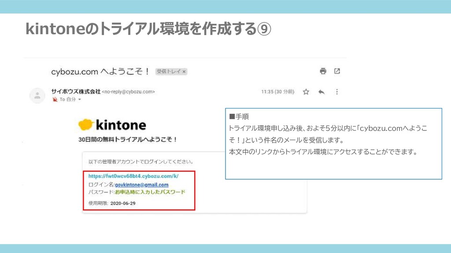Click sender name サイボウズ株式会社
The width and height of the screenshot is (451, 253).
coord(76,91)
